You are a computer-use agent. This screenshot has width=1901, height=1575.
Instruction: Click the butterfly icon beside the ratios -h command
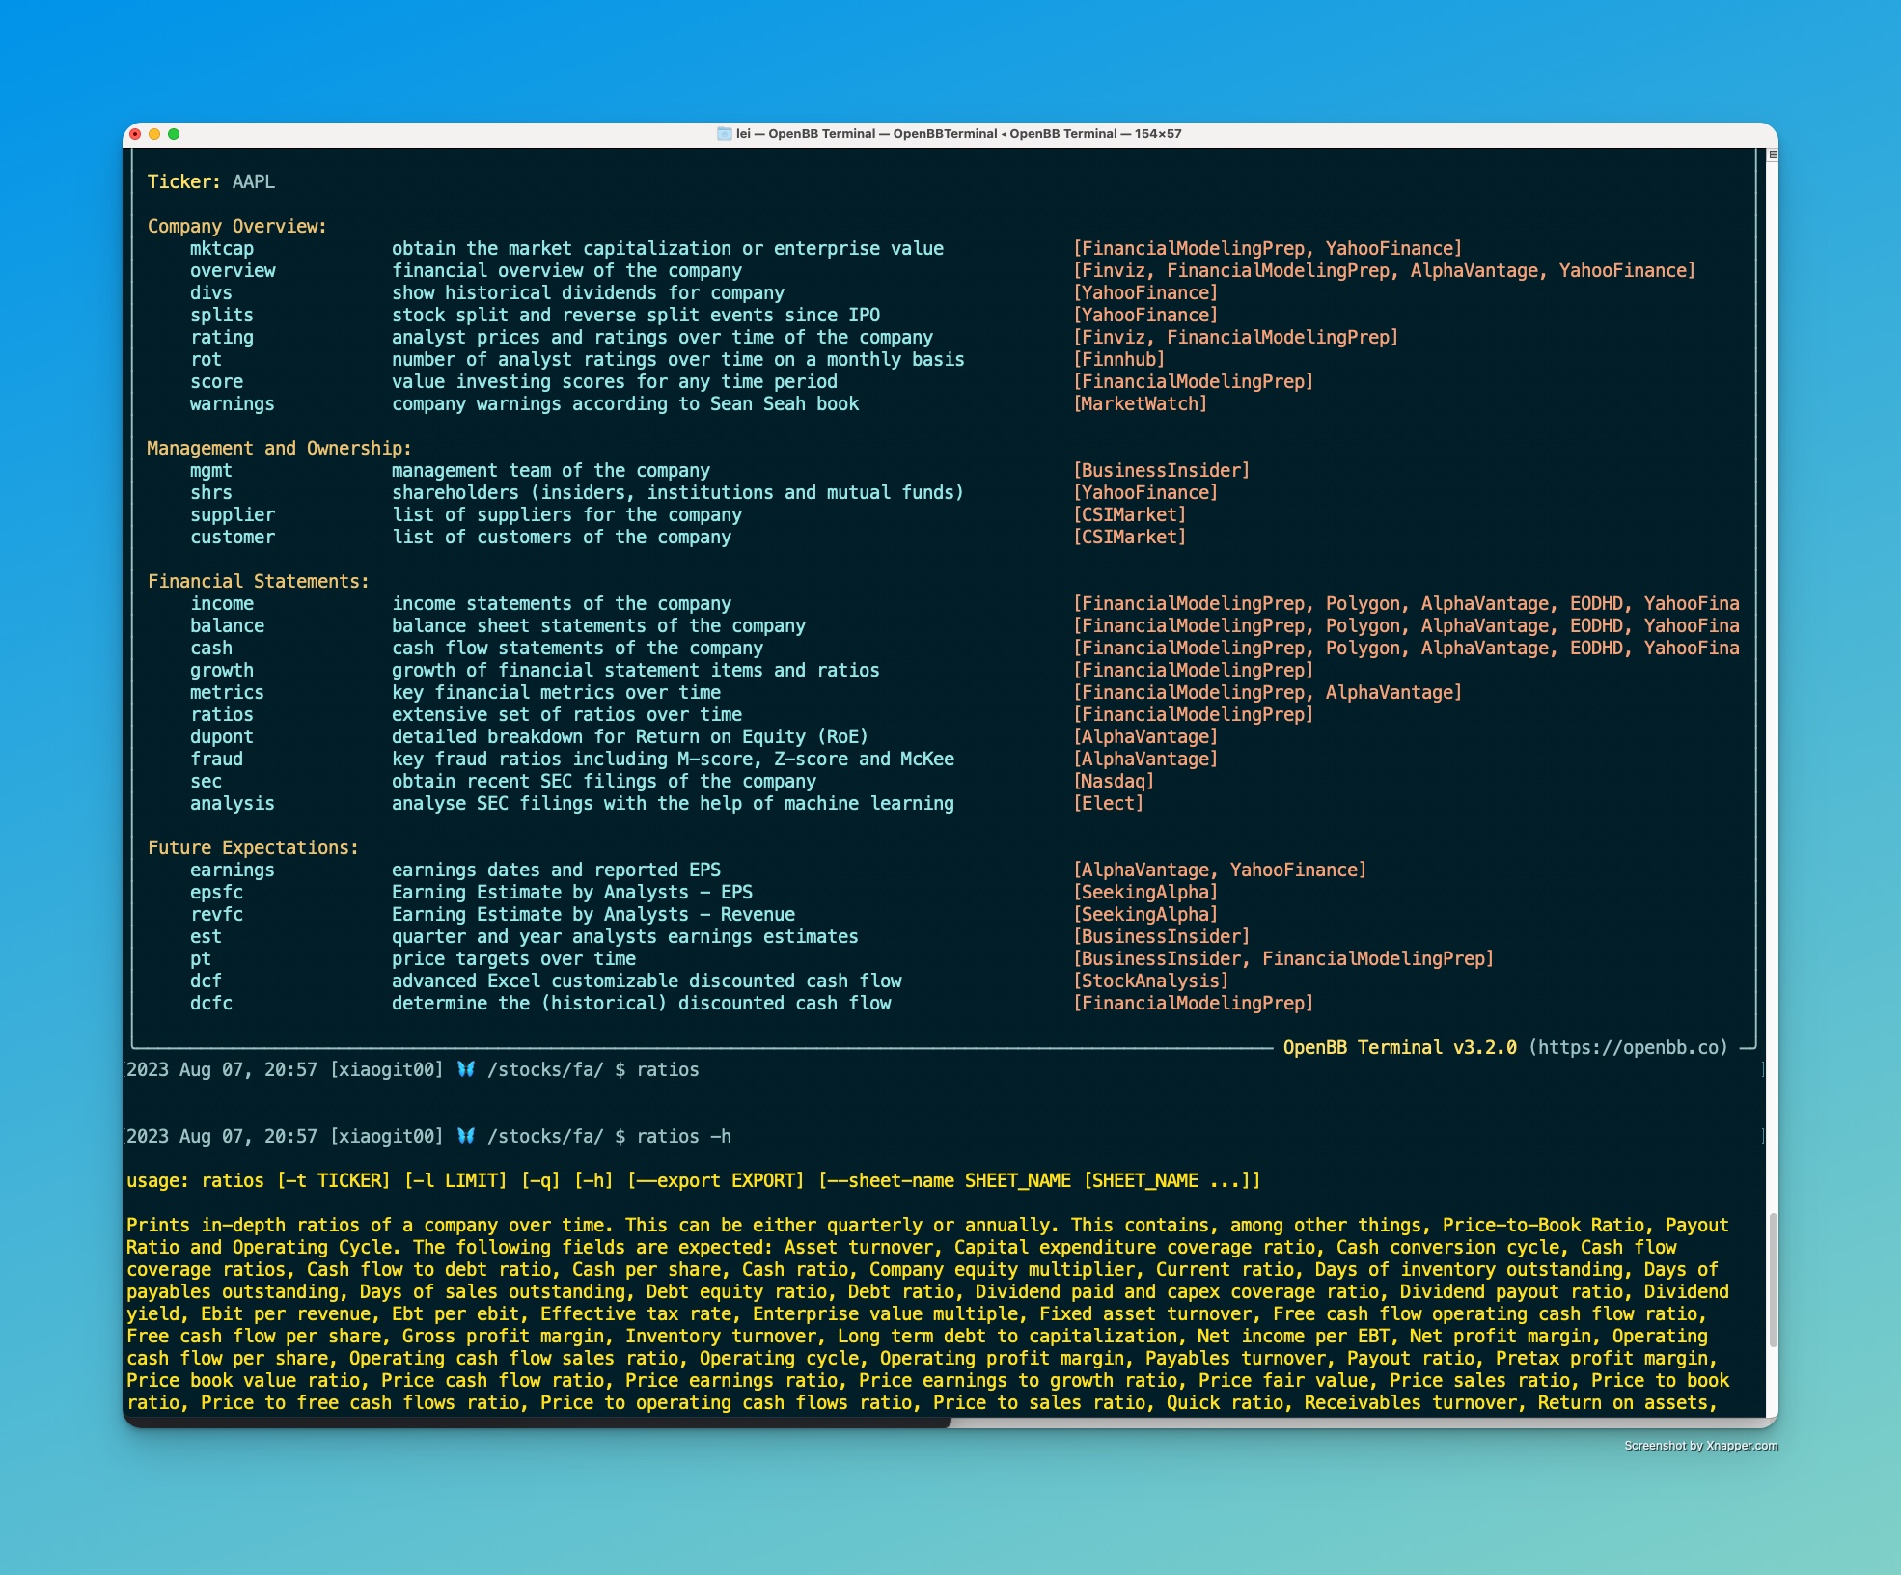click(x=467, y=1137)
